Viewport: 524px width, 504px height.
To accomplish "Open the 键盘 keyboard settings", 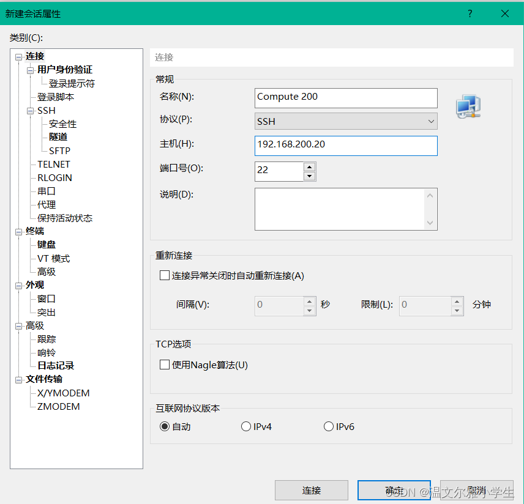I will 46,244.
